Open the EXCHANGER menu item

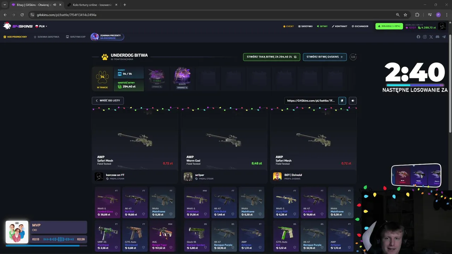point(360,26)
